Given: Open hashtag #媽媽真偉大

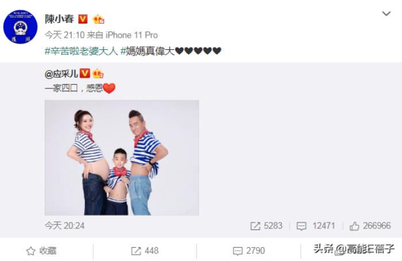Looking at the screenshot, I should (x=148, y=51).
